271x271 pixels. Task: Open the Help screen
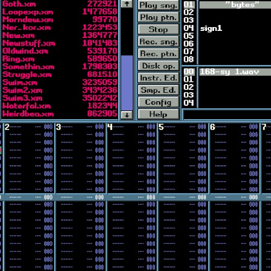158,114
